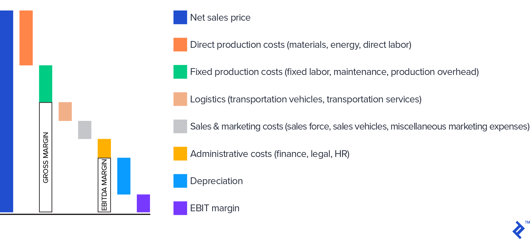The width and height of the screenshot is (530, 239).
Task: Click the orange direct production costs bar
Action: pos(26,38)
